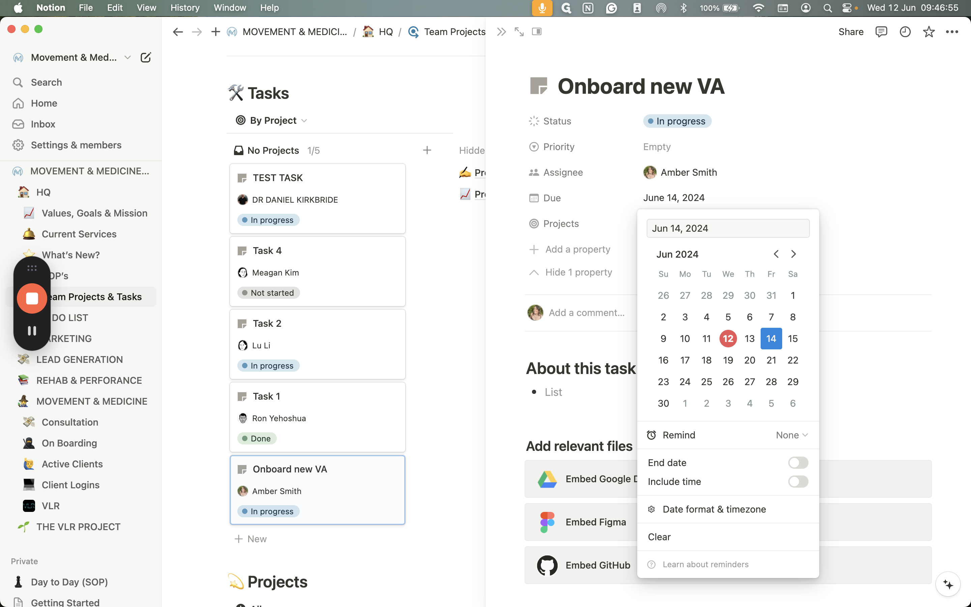Open Day to Day (SOP) private page
The image size is (971, 607).
(81, 582)
